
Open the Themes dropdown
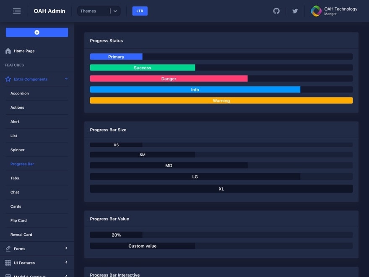tap(99, 11)
